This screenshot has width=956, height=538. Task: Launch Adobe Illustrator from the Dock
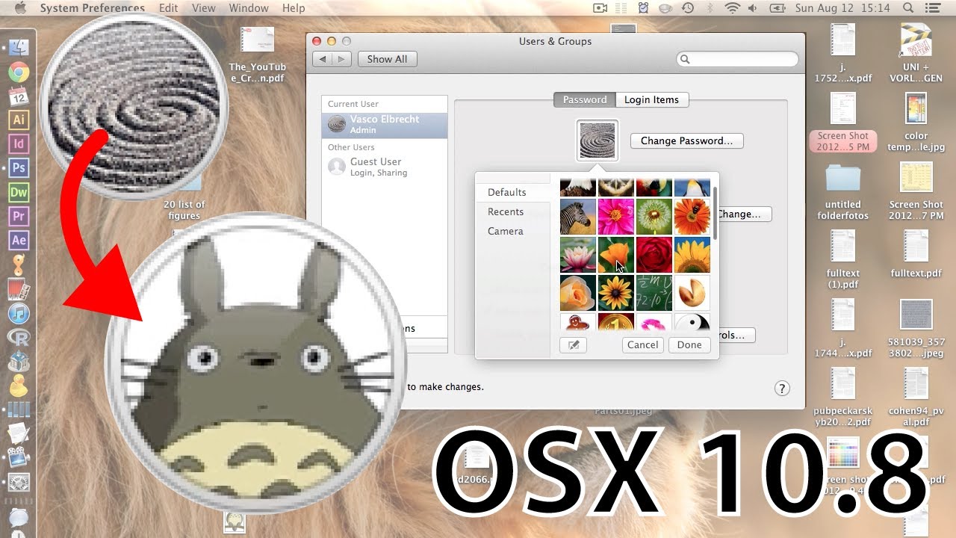[x=19, y=120]
